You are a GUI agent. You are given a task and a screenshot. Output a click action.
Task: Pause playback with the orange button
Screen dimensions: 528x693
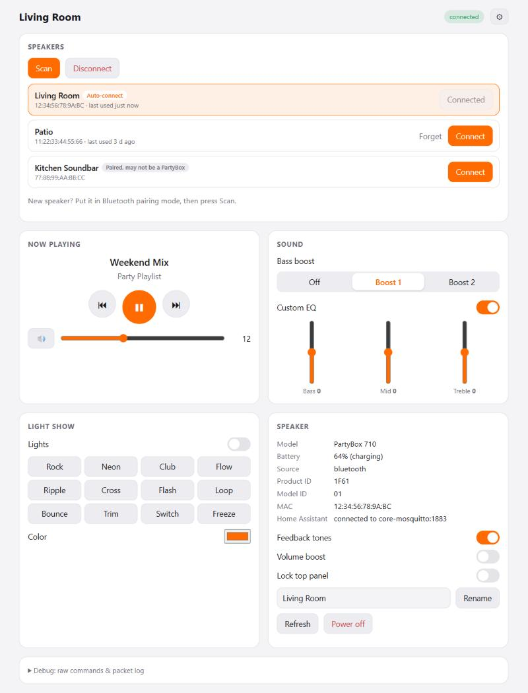point(139,307)
